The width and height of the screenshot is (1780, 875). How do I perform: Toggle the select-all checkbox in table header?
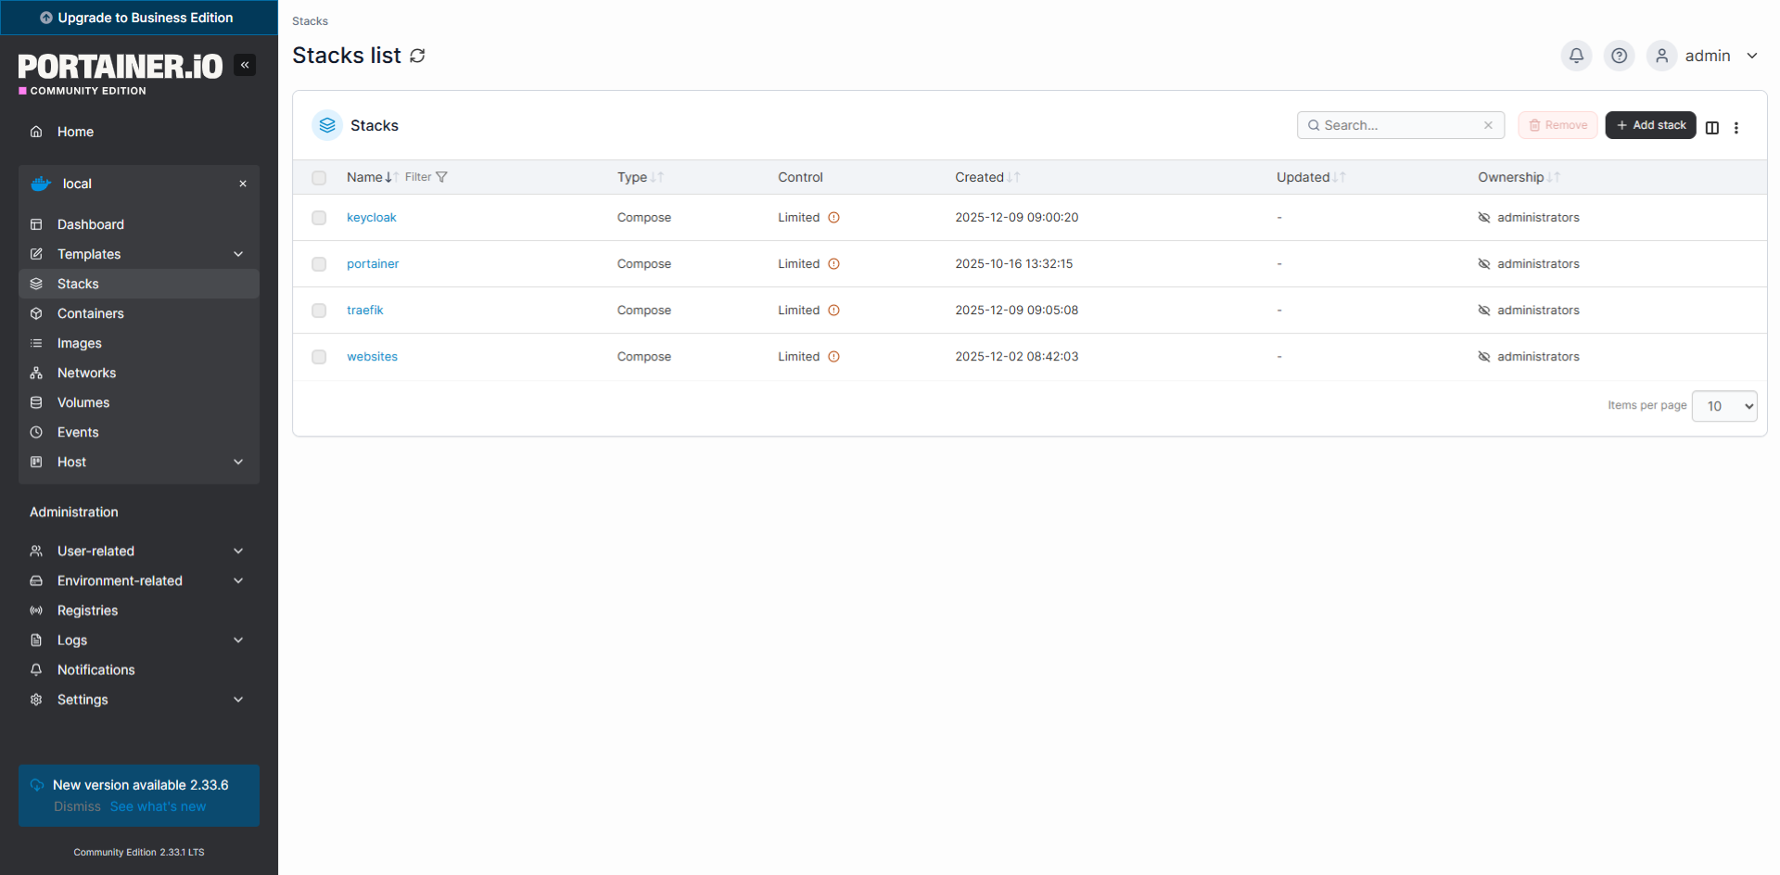319,177
